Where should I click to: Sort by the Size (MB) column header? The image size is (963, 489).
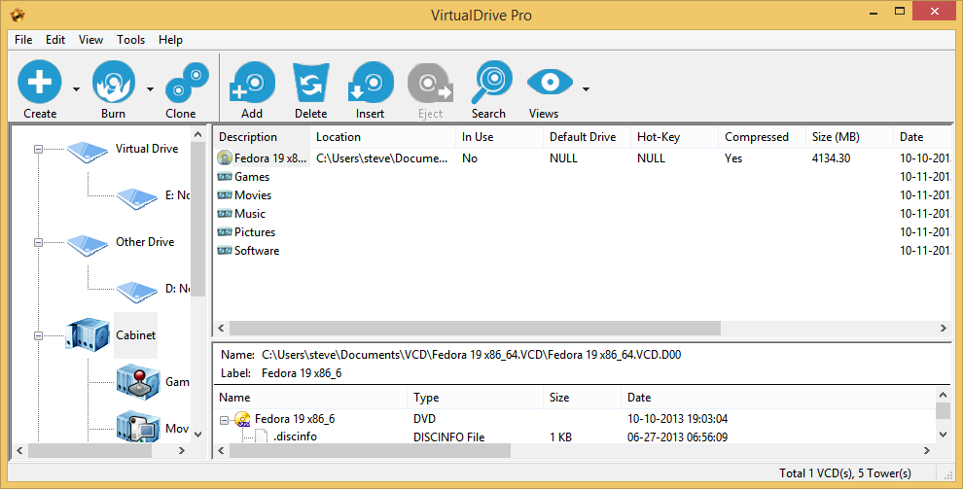(x=849, y=137)
